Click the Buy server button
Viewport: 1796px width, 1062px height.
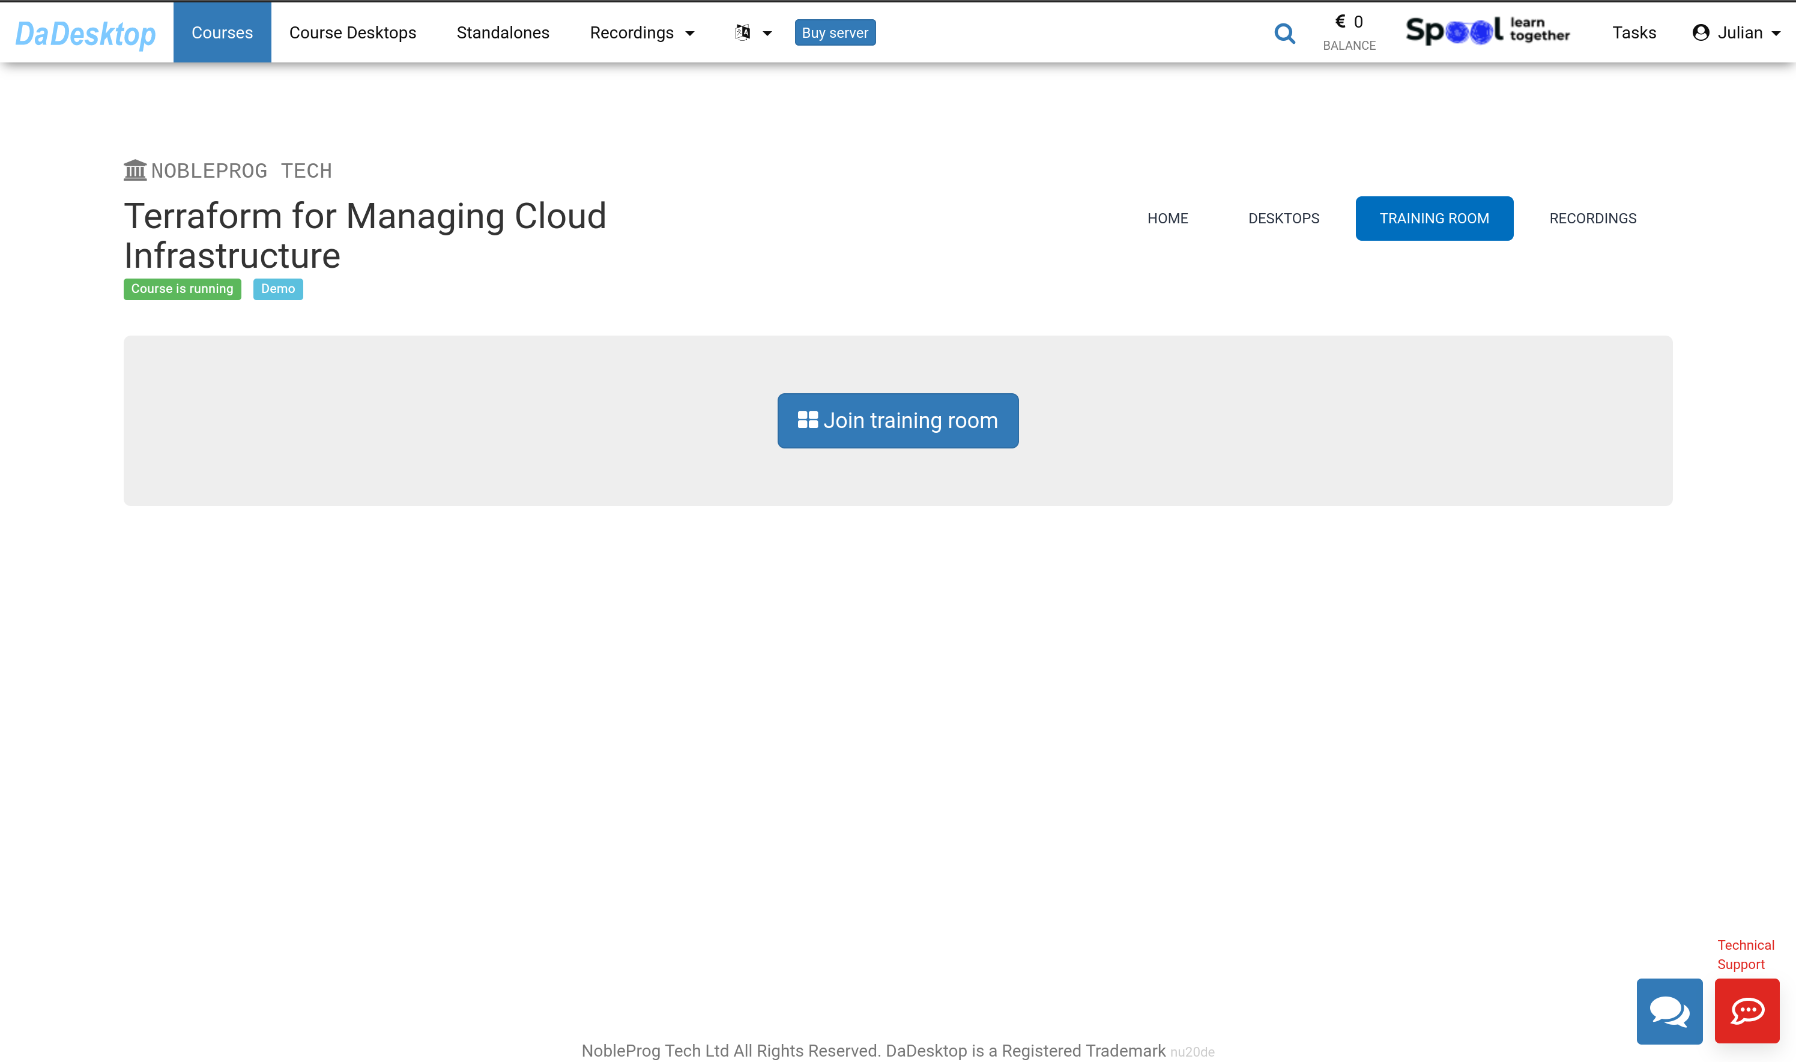[x=835, y=33]
